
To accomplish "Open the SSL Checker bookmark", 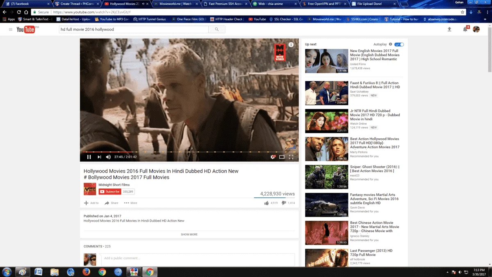I will click(x=287, y=19).
